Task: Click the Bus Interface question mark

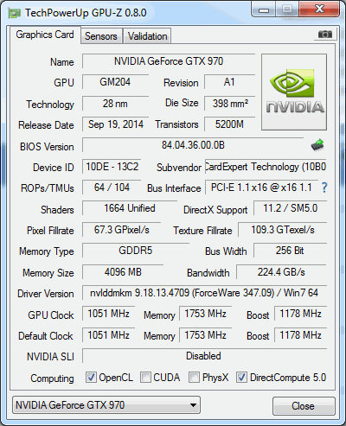Action: click(324, 188)
